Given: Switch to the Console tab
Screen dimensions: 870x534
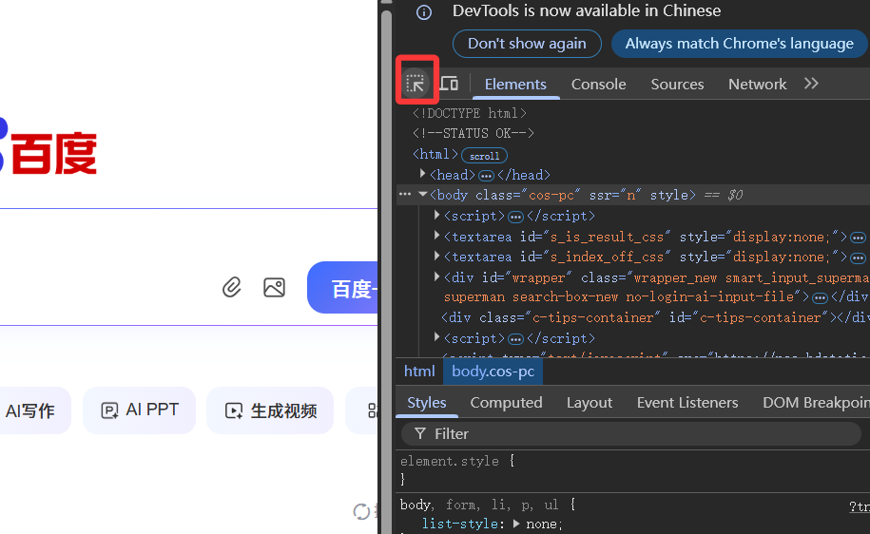Looking at the screenshot, I should (599, 85).
